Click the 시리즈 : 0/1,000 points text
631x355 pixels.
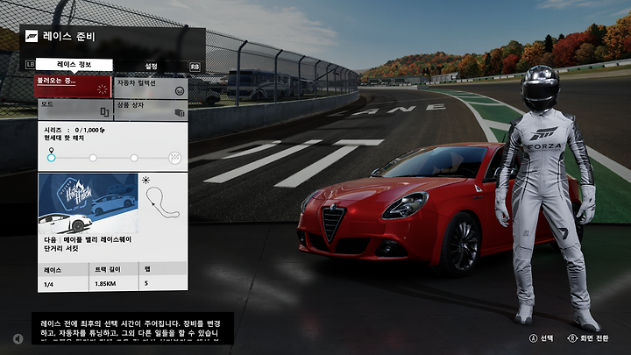pyautogui.click(x=74, y=130)
